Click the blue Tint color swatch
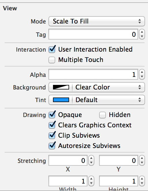 point(61,100)
